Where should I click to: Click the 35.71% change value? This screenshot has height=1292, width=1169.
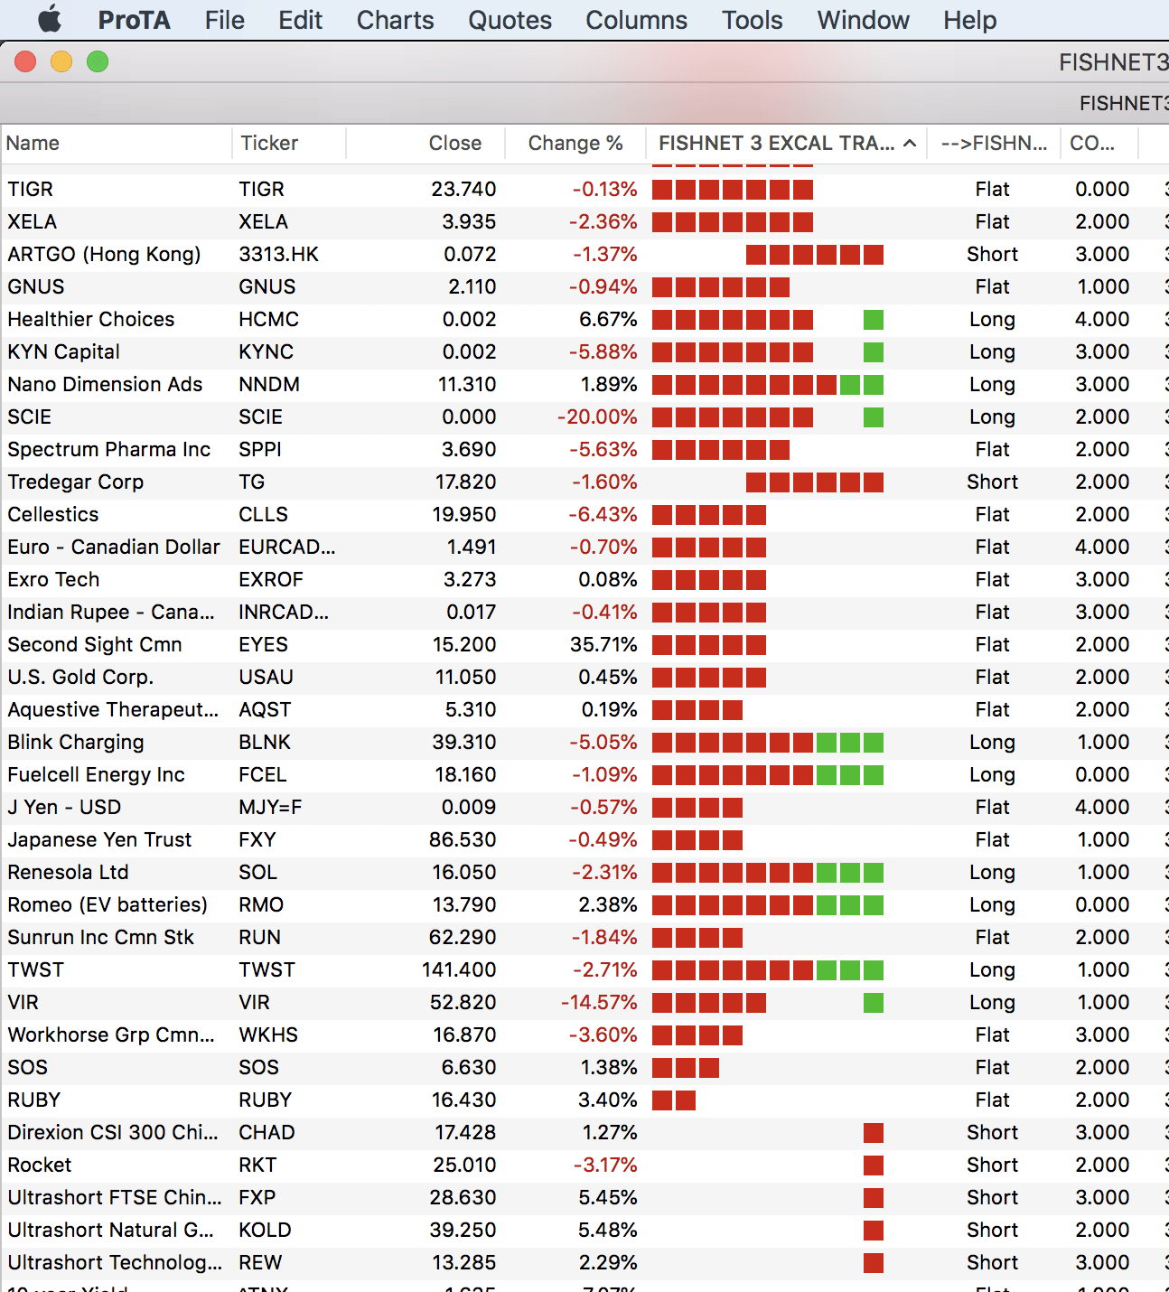[603, 645]
